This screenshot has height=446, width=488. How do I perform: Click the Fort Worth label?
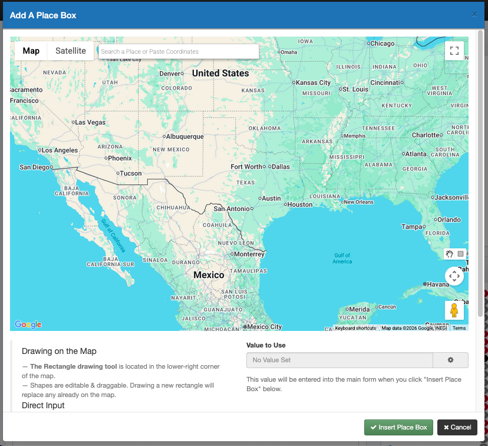point(246,166)
